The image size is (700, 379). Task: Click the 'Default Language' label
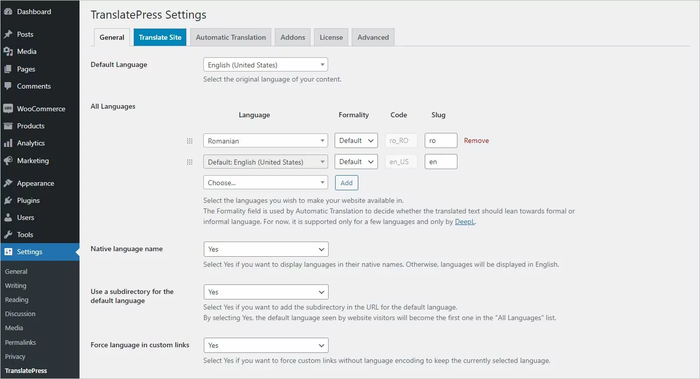[x=119, y=64]
